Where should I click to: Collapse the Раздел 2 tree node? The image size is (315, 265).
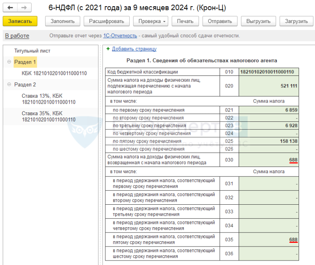[x=9, y=85]
